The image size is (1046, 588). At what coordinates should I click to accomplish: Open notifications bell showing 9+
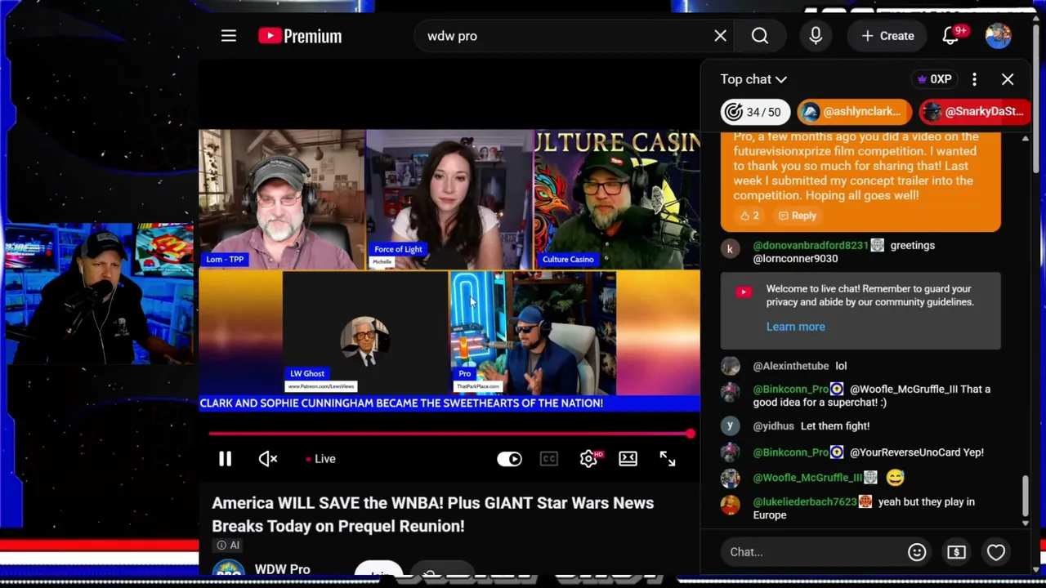point(951,36)
